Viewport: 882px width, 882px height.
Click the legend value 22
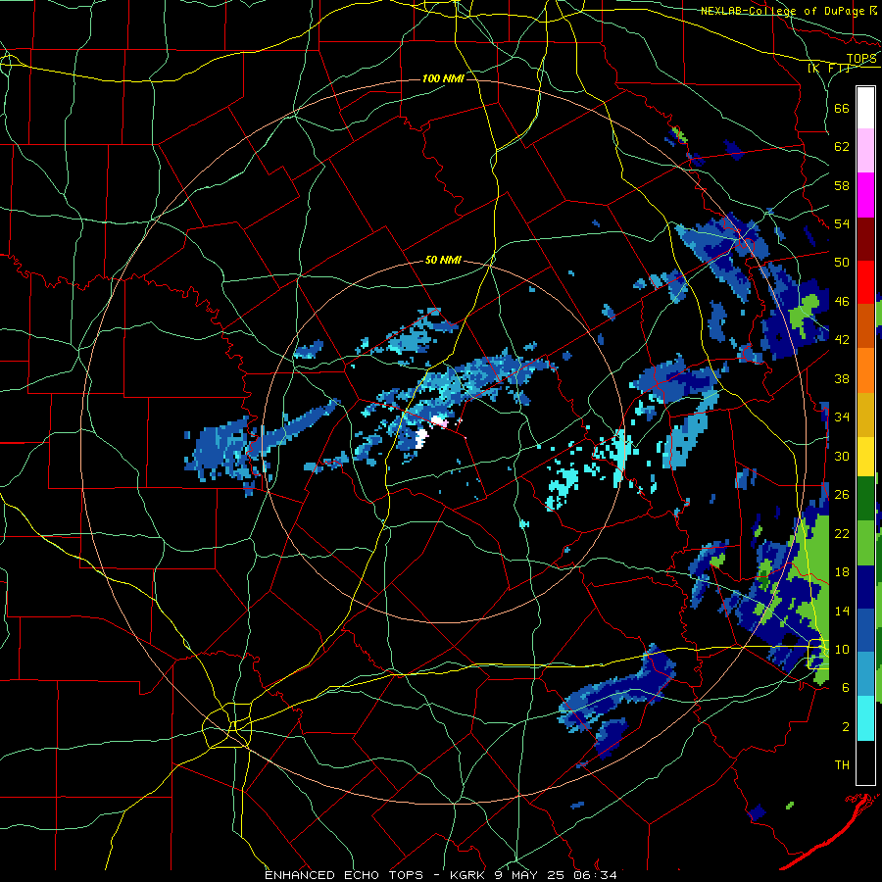point(842,533)
